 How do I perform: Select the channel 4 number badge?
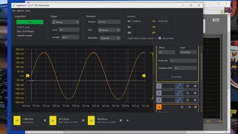click(159, 100)
